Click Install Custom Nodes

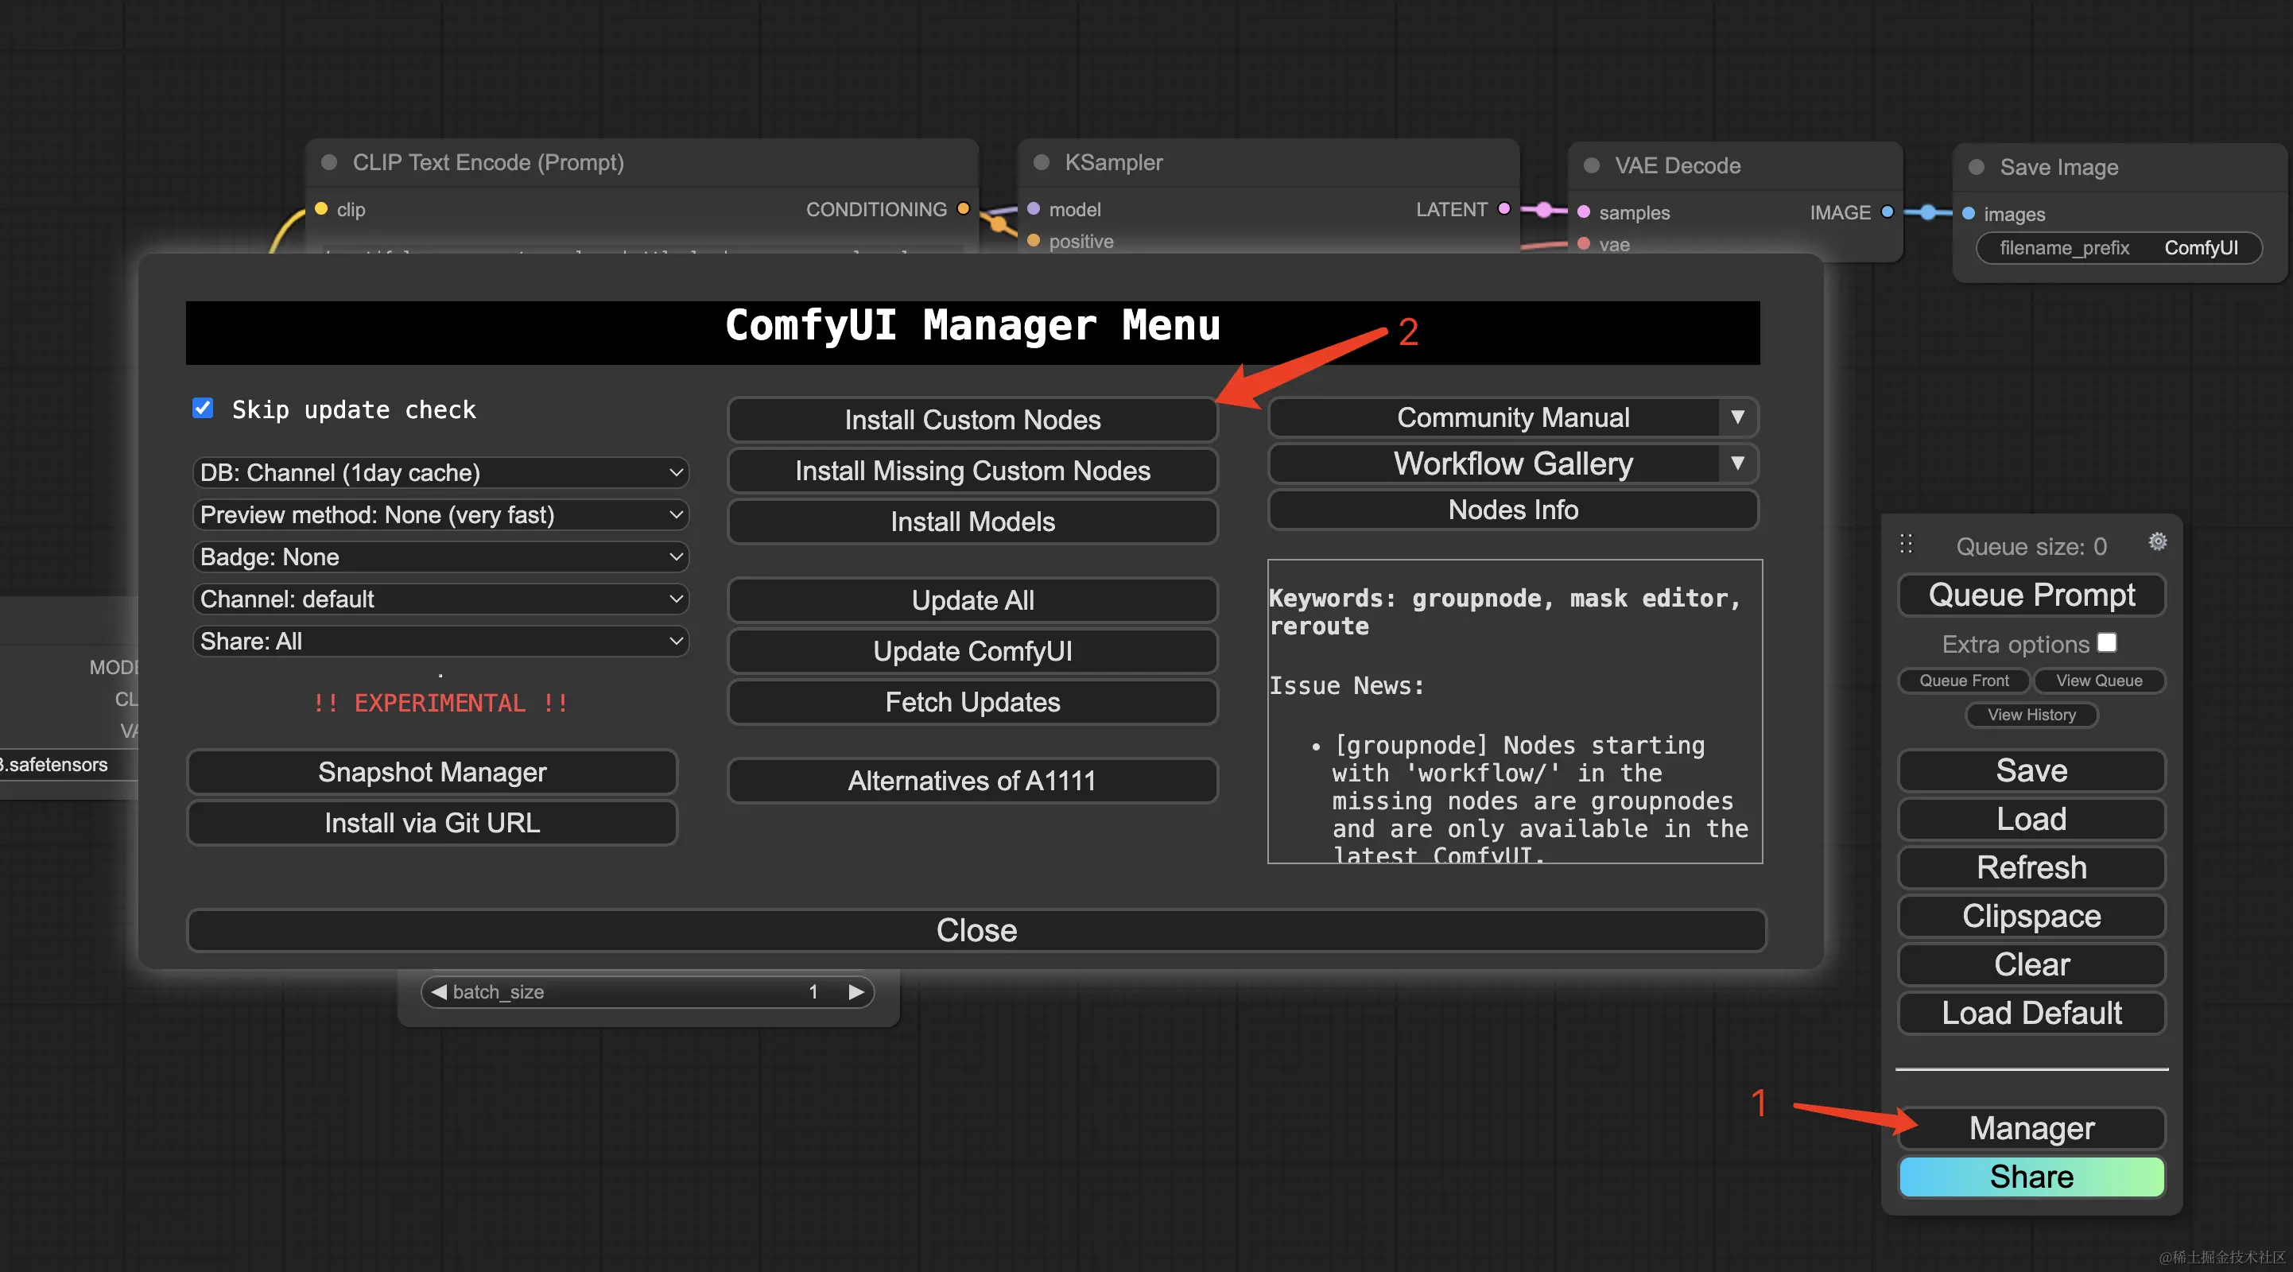[x=972, y=419]
